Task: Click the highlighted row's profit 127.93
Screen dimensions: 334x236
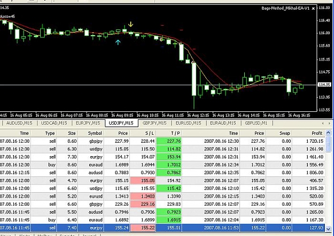Action: tap(316, 227)
